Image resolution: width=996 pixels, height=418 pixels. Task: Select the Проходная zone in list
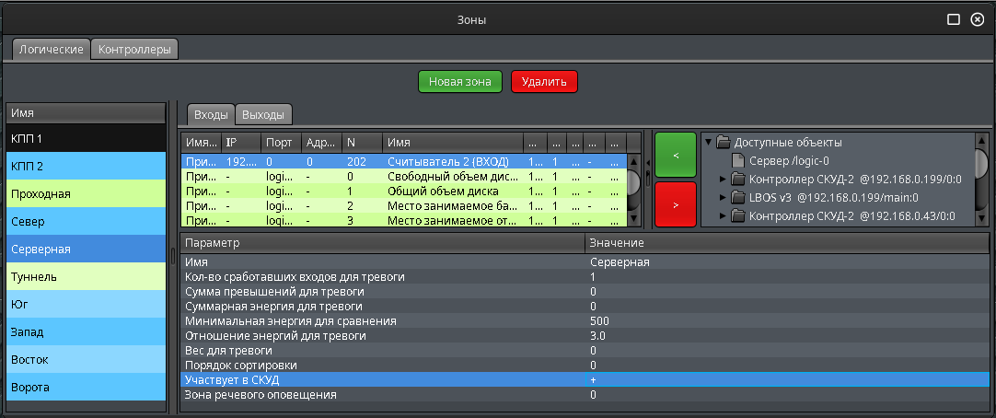pos(86,194)
